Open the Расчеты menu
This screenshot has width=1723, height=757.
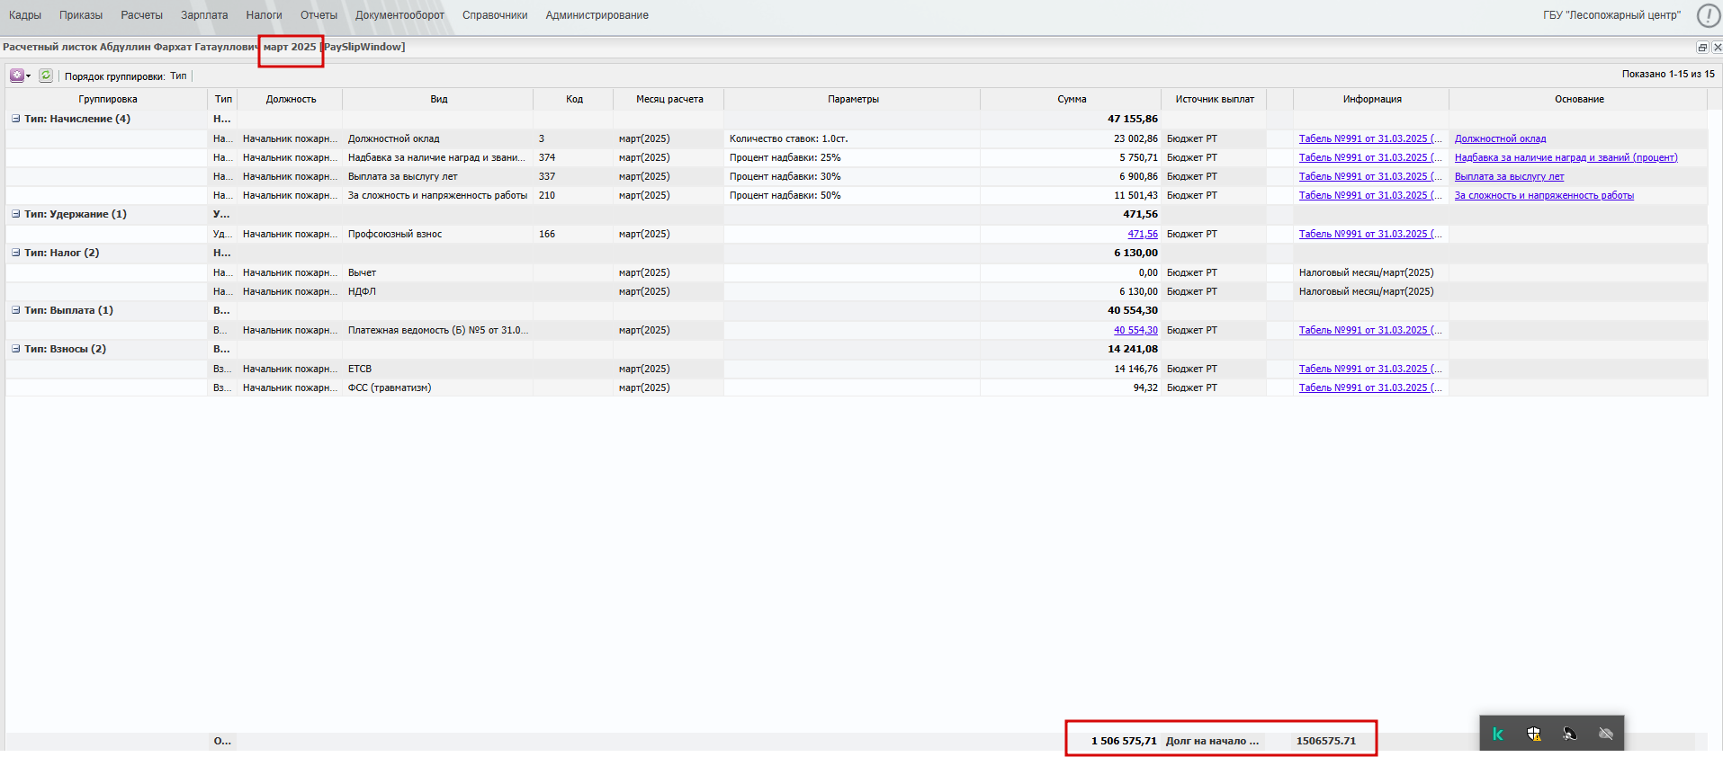(142, 15)
